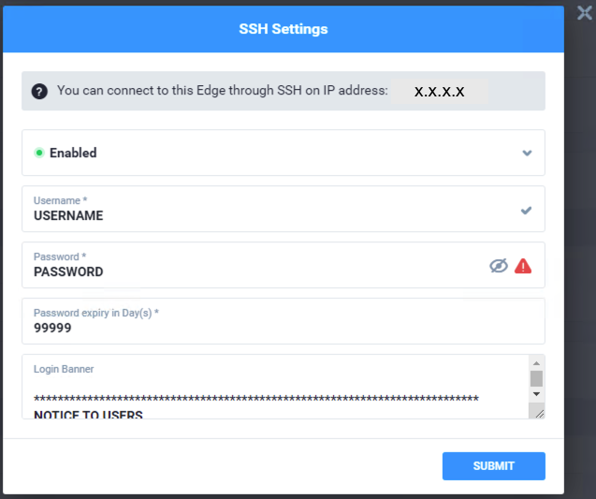Click the x.x.x.x IP address text
This screenshot has height=499, width=596.
click(x=440, y=92)
